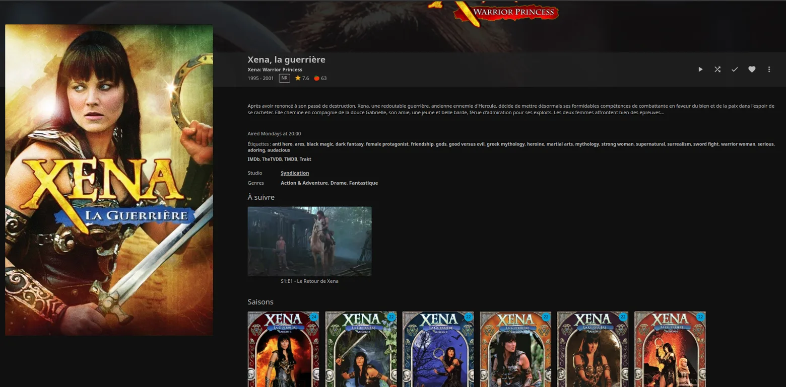The width and height of the screenshot is (786, 387).
Task: Click the 'Xena, la guerrière' title
Action: pos(286,59)
